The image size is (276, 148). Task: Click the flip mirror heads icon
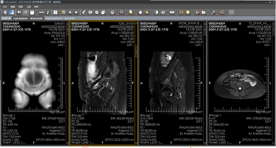click(172, 12)
